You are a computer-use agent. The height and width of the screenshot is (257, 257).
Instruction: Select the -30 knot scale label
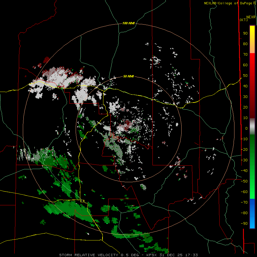(244, 160)
